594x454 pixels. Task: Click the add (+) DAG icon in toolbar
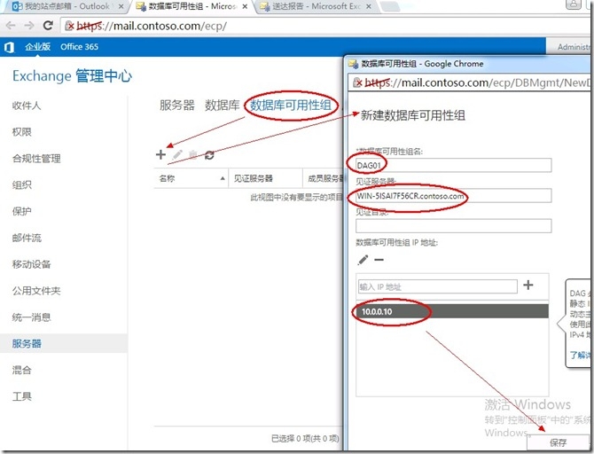pyautogui.click(x=160, y=154)
